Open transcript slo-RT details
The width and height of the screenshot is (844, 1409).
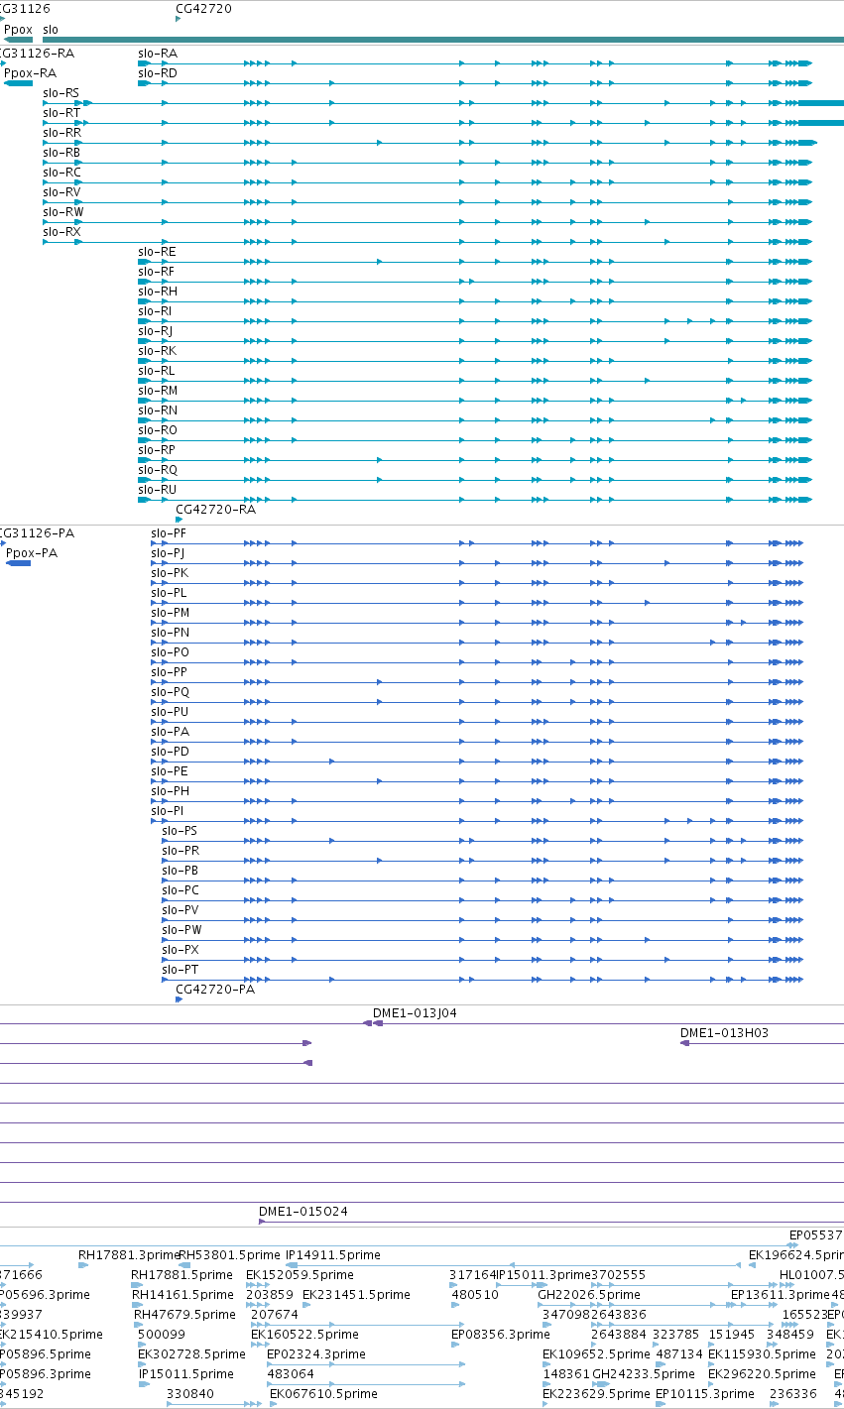(x=61, y=113)
